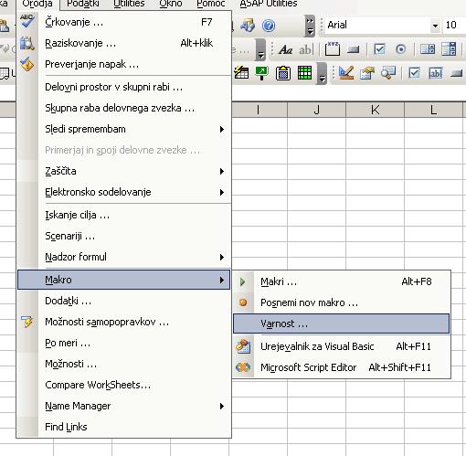Image resolution: width=466 pixels, height=456 pixels.
Task: Select the Button control on Forms toolbar
Action: (x=354, y=49)
